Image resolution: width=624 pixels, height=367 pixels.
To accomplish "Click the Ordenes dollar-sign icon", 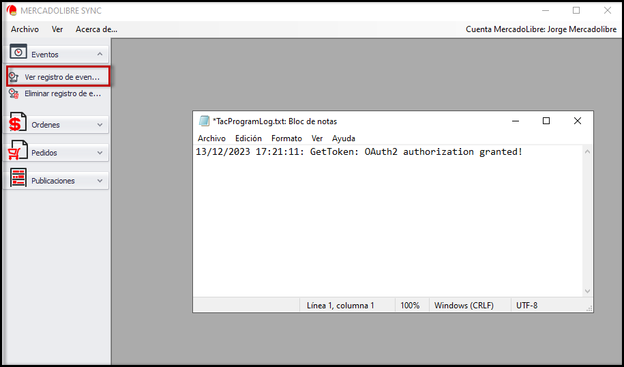I will [17, 123].
